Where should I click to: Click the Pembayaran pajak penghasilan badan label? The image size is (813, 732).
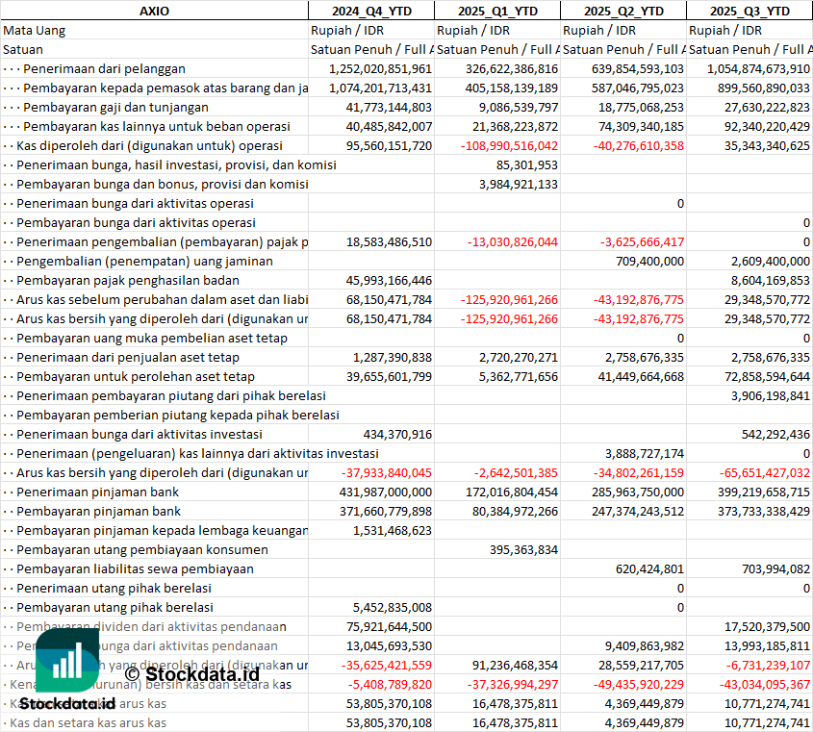coord(128,280)
